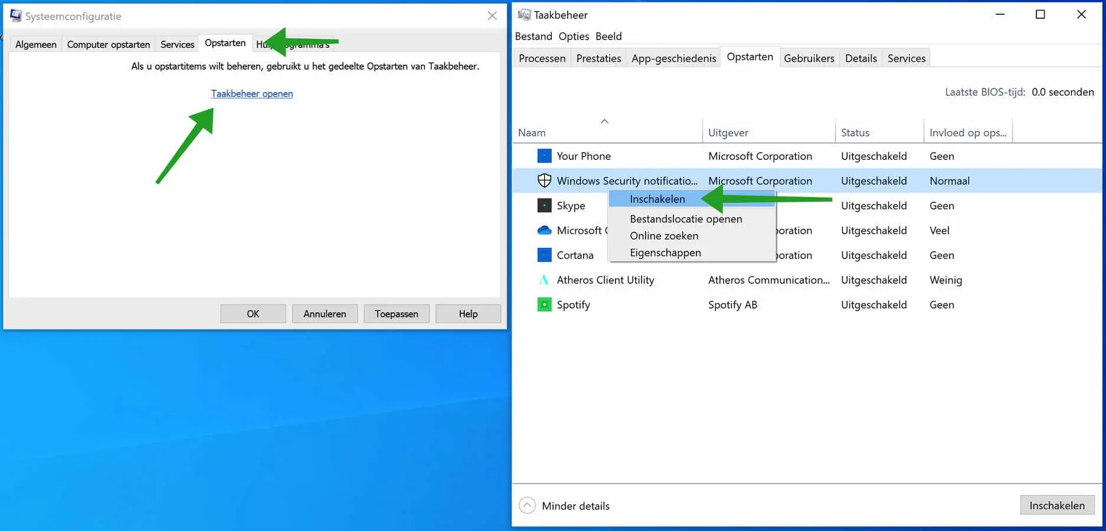This screenshot has width=1106, height=531.
Task: Select Opstarten tab in Taakbeheer
Action: tap(750, 57)
